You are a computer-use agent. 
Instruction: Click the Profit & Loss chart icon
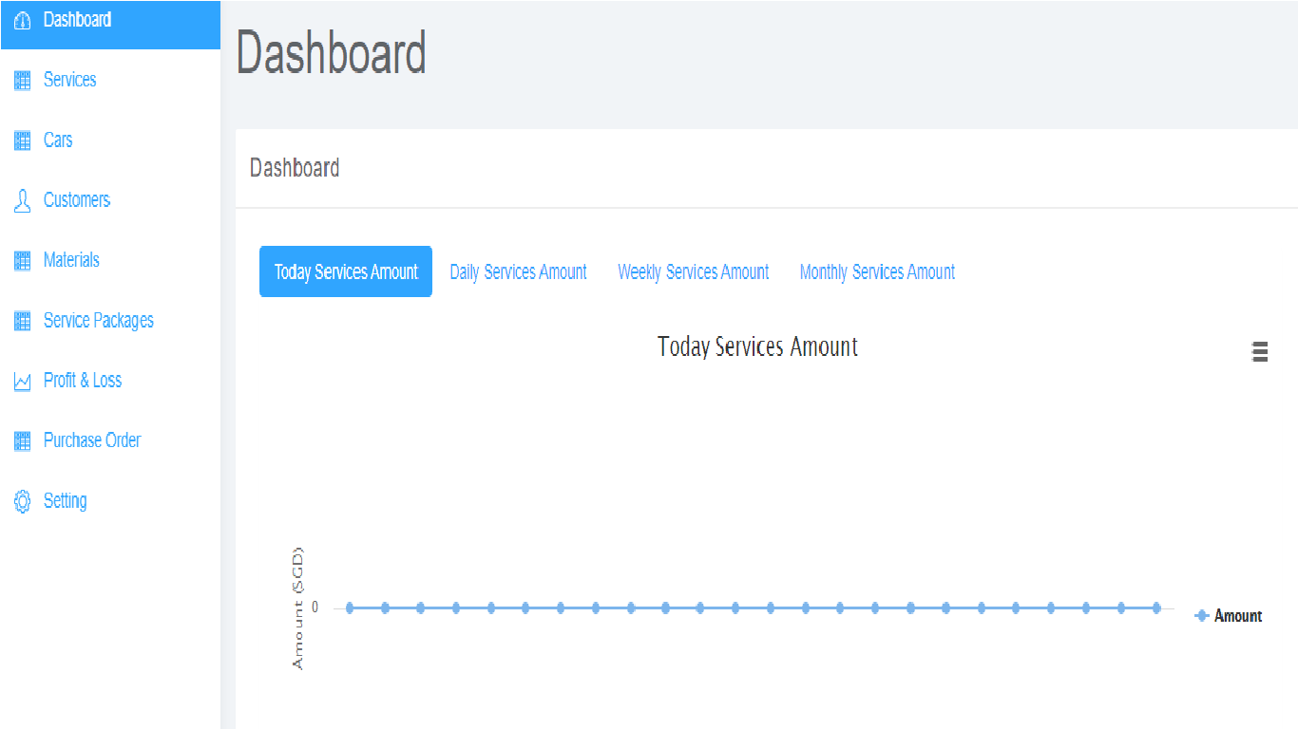pyautogui.click(x=23, y=382)
